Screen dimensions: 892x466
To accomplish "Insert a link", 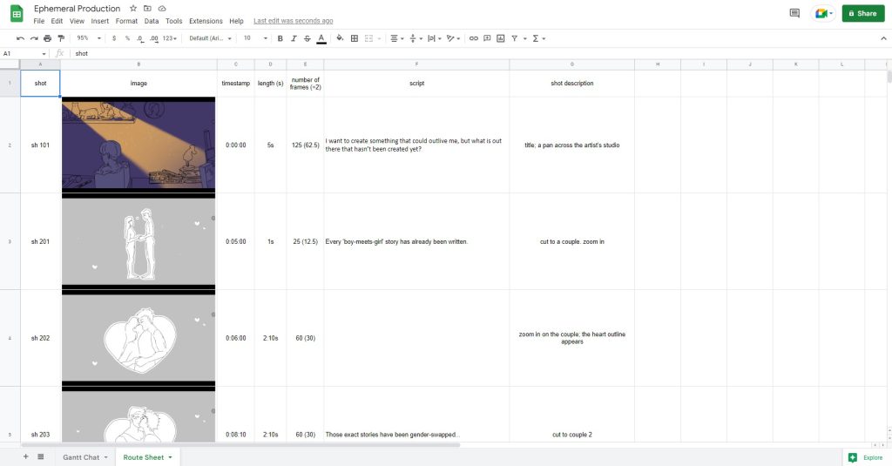I will 473,38.
